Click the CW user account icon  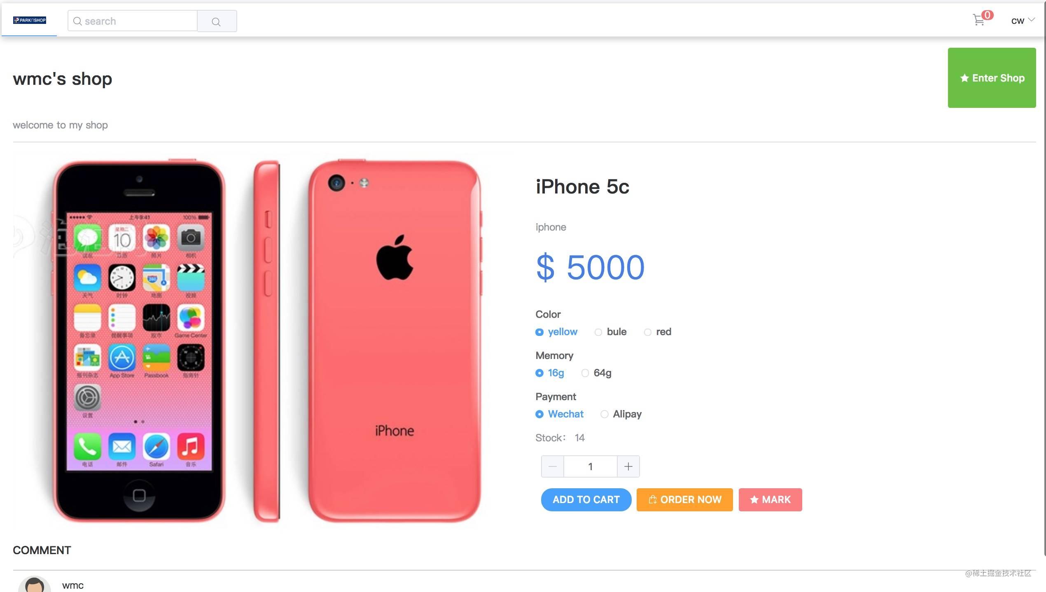click(x=1019, y=20)
